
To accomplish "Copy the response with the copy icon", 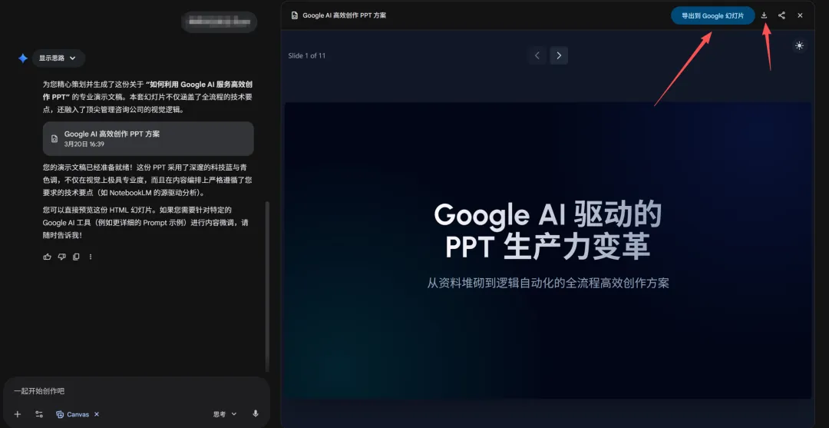I will point(76,257).
